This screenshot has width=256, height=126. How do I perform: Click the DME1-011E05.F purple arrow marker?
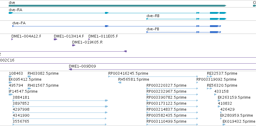(89, 39)
